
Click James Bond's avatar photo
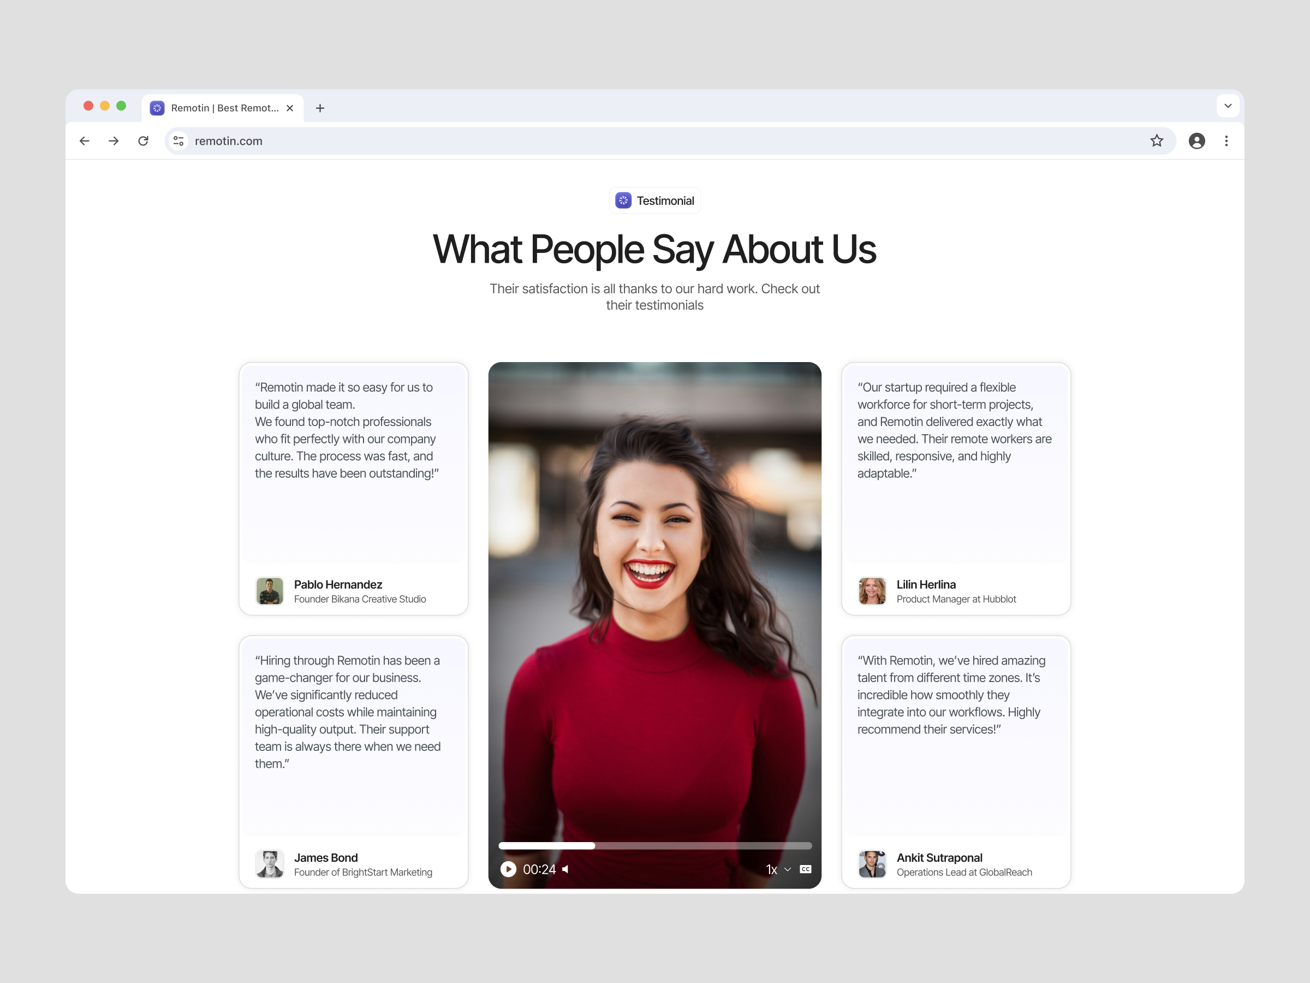pos(270,864)
